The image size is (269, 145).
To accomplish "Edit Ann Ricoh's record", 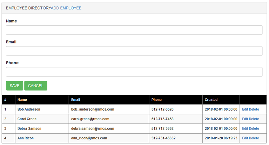I will click(245, 138).
